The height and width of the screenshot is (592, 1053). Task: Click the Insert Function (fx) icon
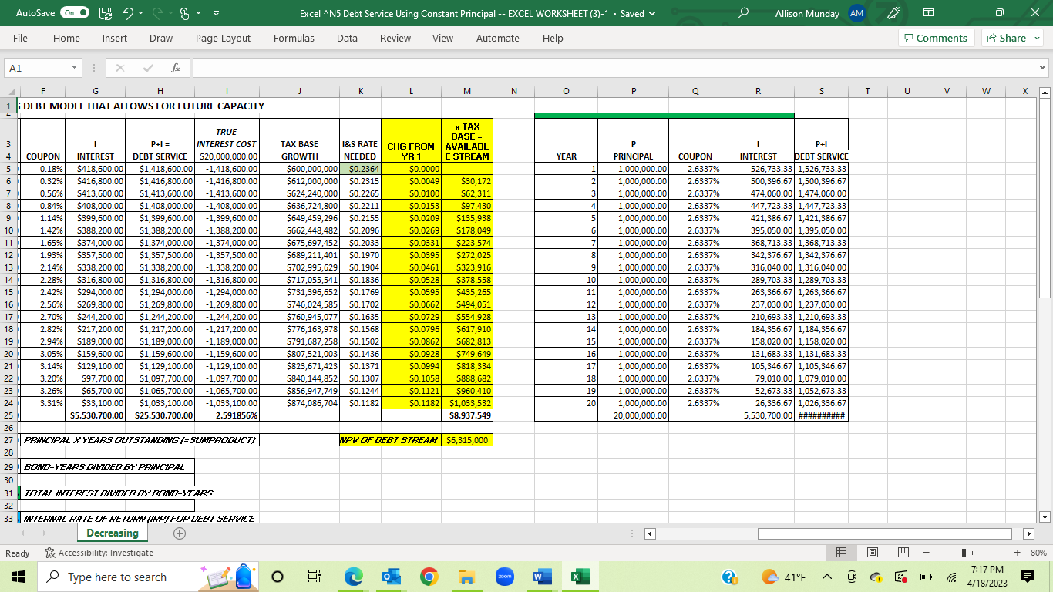click(176, 68)
